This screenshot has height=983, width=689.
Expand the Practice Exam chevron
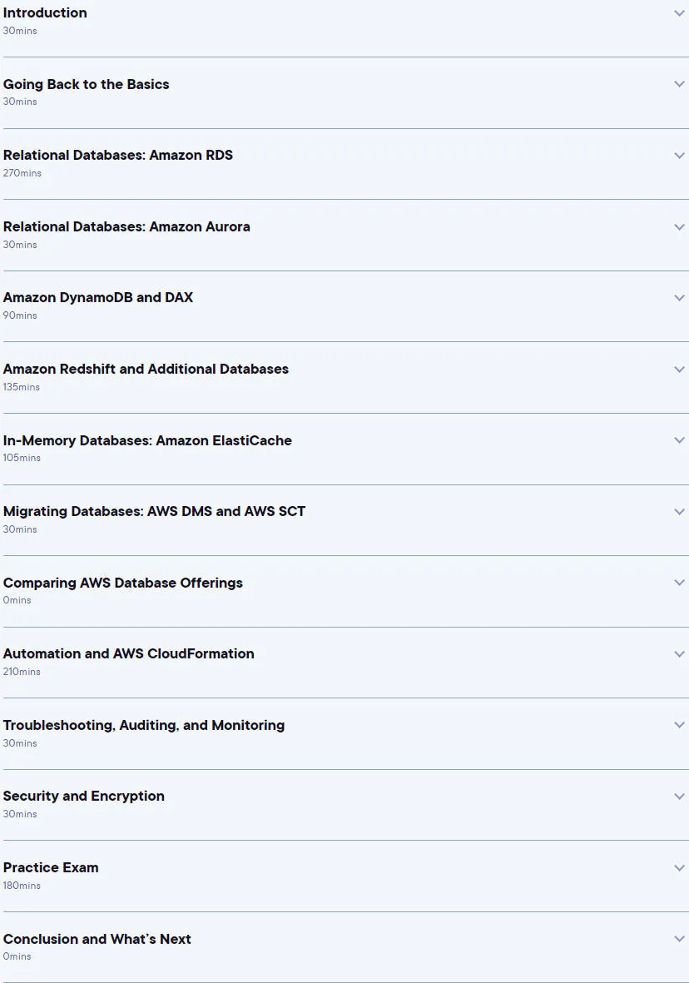coord(679,867)
